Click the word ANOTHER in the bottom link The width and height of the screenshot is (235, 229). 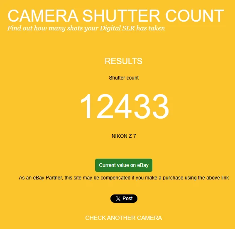[121, 218]
